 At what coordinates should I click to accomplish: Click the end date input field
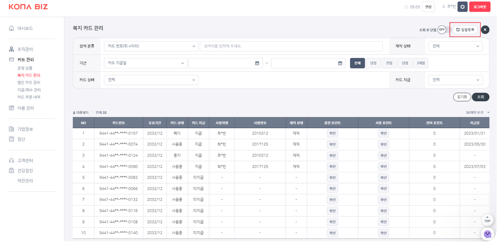308,63
